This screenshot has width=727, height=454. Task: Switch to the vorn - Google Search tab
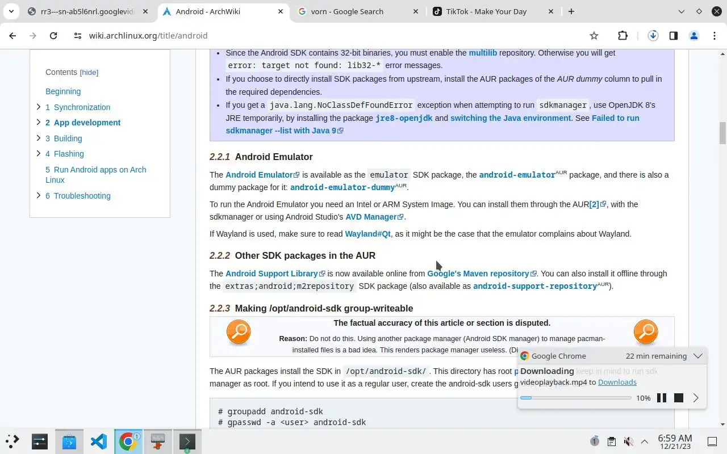[358, 11]
